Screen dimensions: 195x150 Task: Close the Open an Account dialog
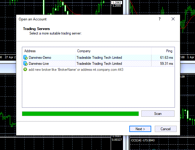173,19
